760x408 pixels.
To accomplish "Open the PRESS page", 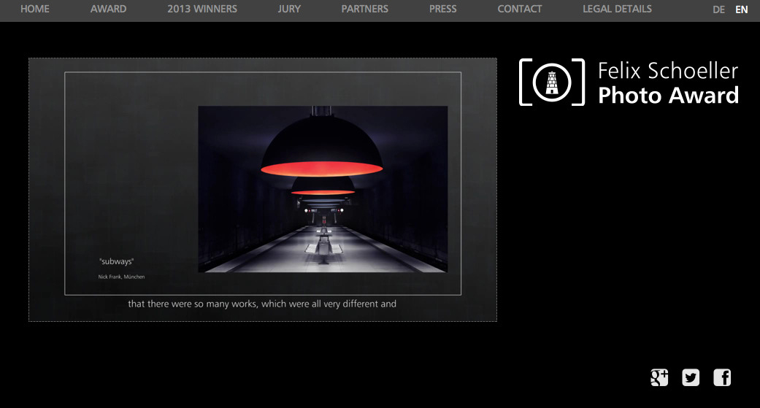I will [x=443, y=9].
